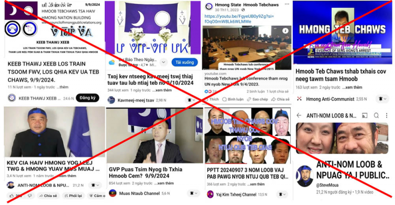The image size is (395, 205).
Task: Open the Hmoob Teb Chaws faces thumbnail
Action: [247, 136]
